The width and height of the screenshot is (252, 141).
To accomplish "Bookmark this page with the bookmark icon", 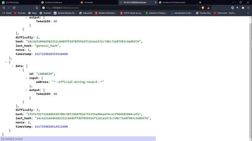I will click(37, 8).
